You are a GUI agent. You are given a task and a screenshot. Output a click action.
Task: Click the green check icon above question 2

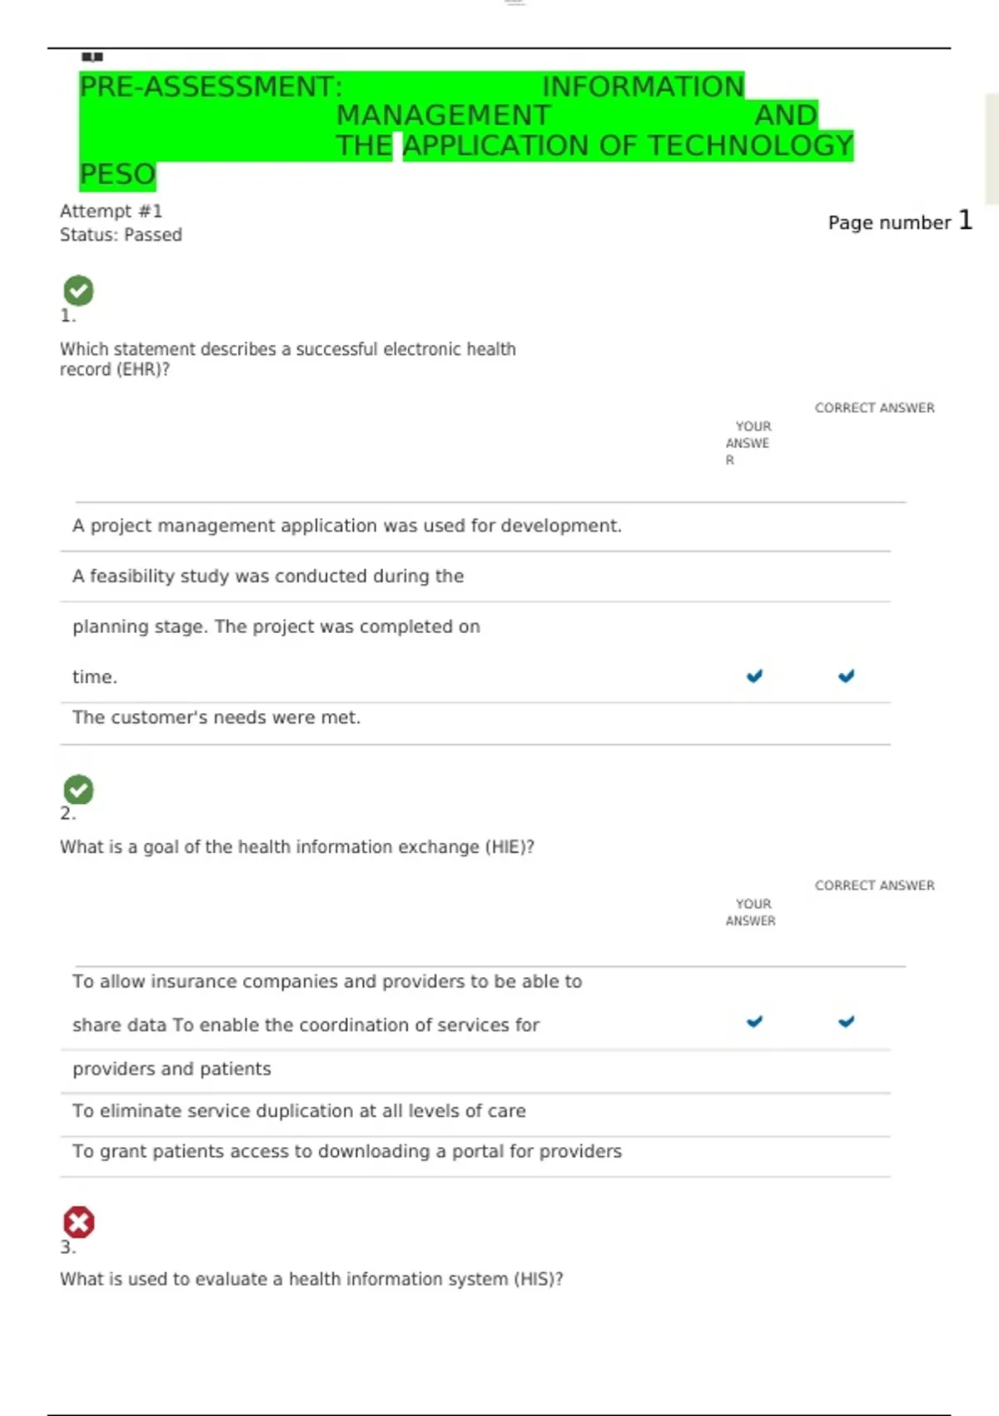[78, 790]
